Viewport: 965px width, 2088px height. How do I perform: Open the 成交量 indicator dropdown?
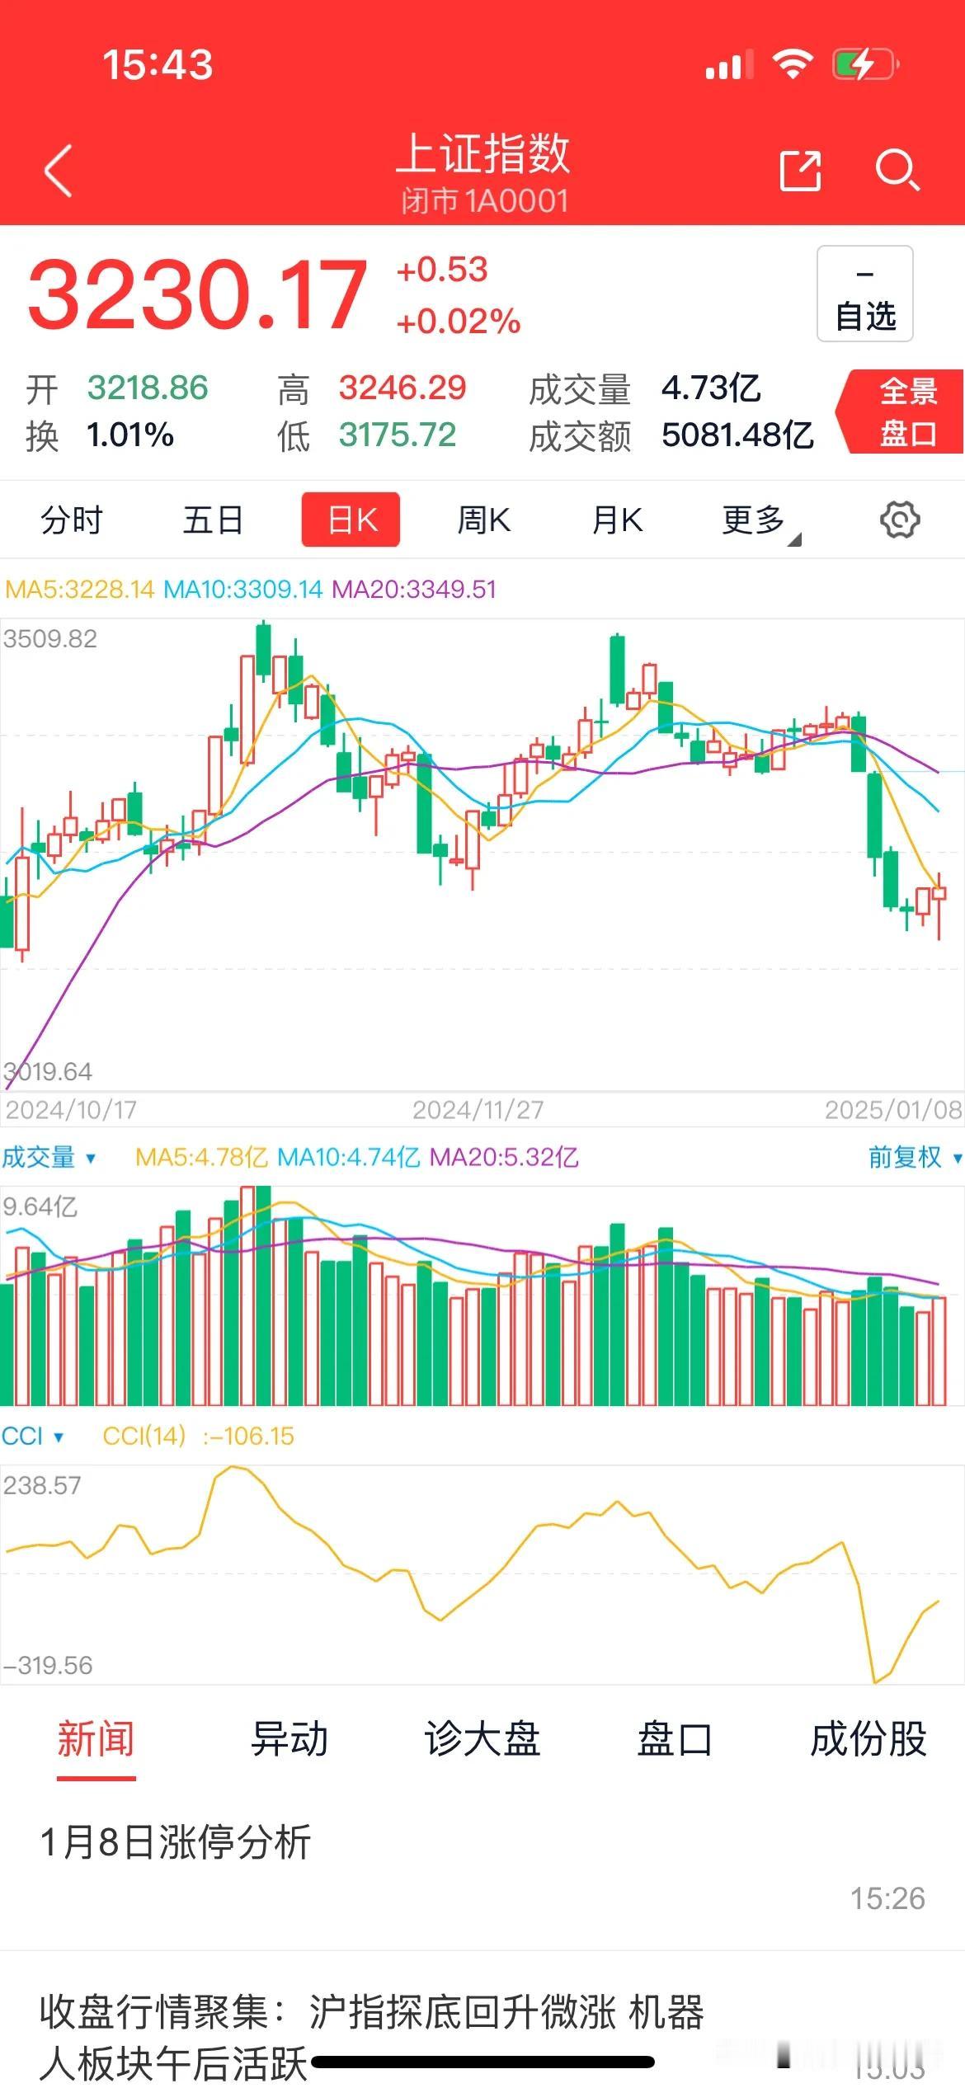[x=49, y=1157]
